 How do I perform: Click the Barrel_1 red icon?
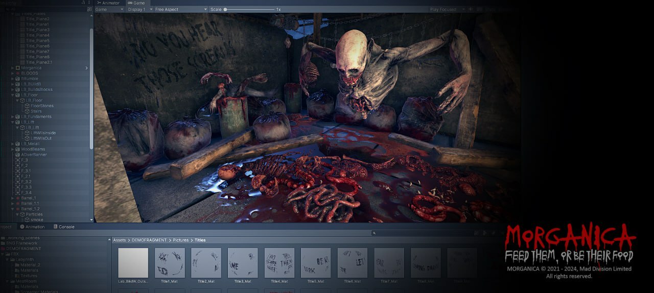(x=18, y=198)
